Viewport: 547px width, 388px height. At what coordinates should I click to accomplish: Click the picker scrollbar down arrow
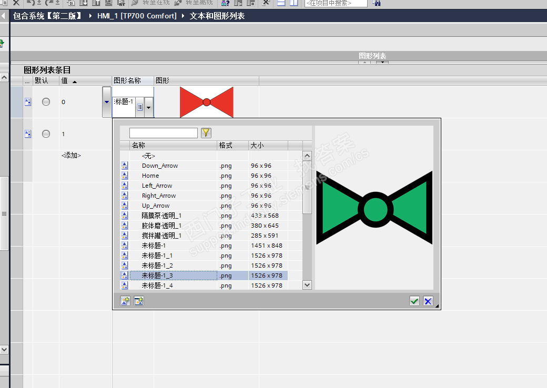pyautogui.click(x=307, y=285)
